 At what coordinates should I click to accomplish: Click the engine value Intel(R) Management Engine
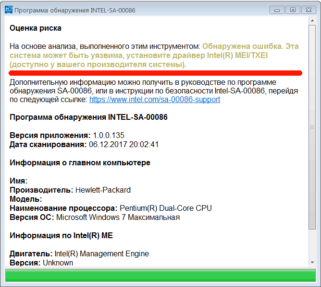pos(101,254)
